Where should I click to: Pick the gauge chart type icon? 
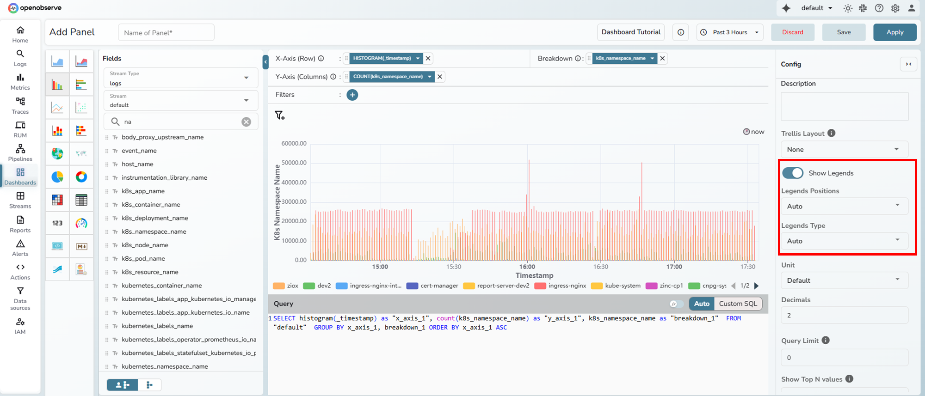click(x=81, y=223)
